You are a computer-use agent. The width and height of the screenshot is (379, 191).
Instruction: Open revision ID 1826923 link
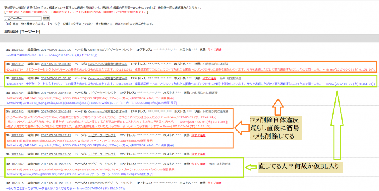(x=17, y=49)
